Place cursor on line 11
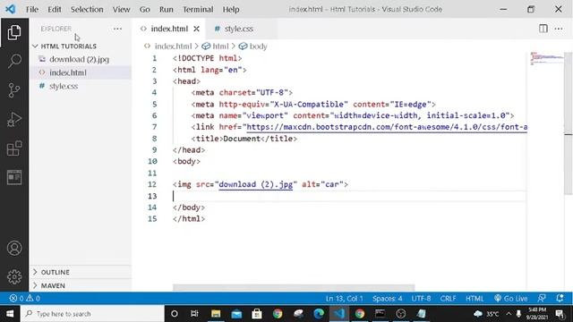The image size is (573, 322). click(x=349, y=173)
